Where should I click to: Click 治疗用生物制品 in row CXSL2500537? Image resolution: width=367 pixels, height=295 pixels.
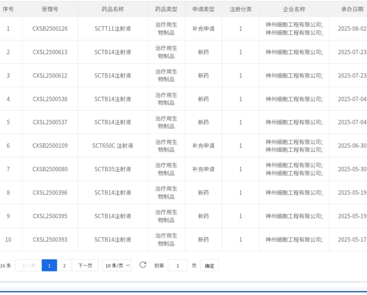pyautogui.click(x=166, y=122)
